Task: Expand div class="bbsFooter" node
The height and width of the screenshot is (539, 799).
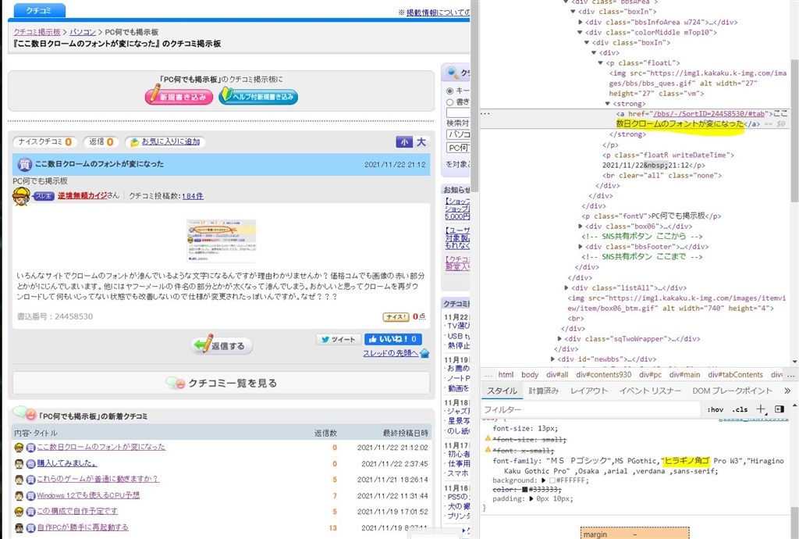Action: click(x=580, y=246)
